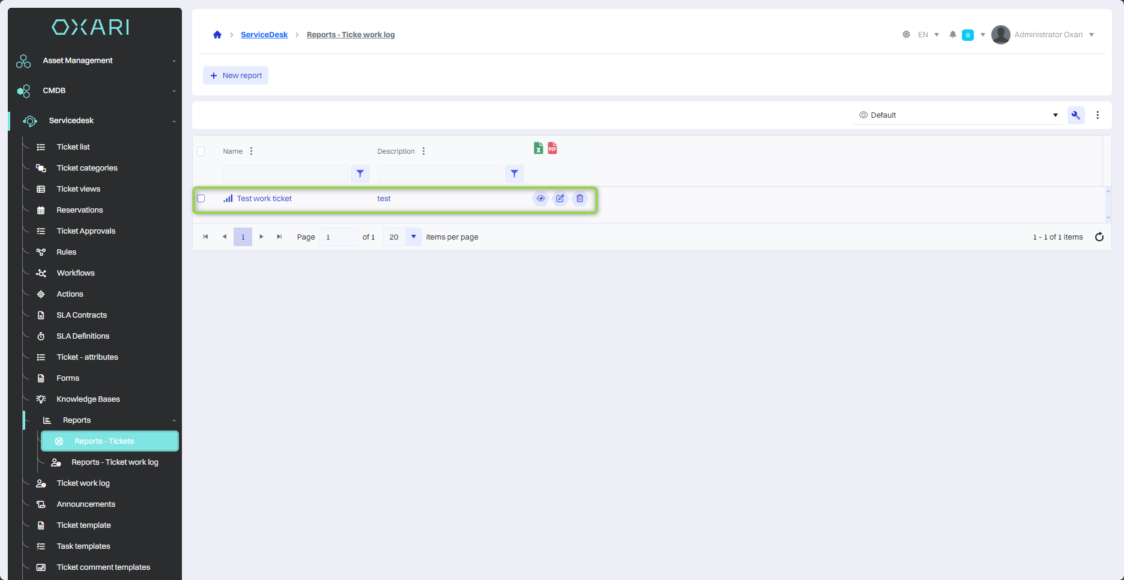Preview the Test work ticket report
Viewport: 1124px width, 580px height.
pyautogui.click(x=540, y=199)
